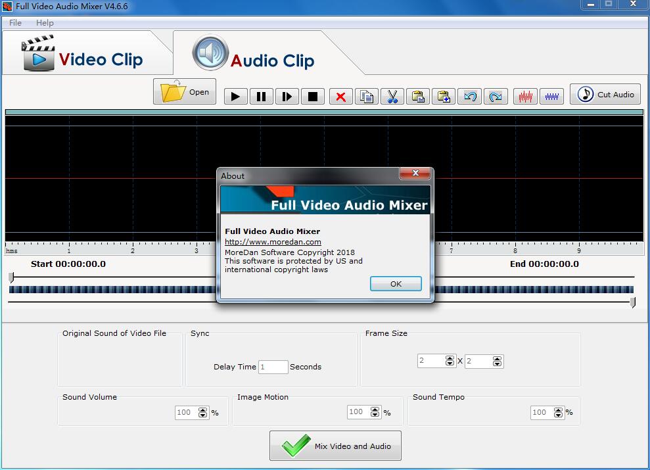The height and width of the screenshot is (470, 650).
Task: Close the About dialog
Action: click(415, 173)
